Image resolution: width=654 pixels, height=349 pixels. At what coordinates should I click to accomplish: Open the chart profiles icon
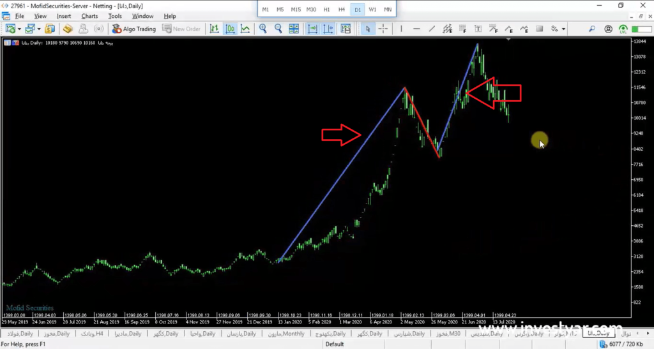[29, 29]
